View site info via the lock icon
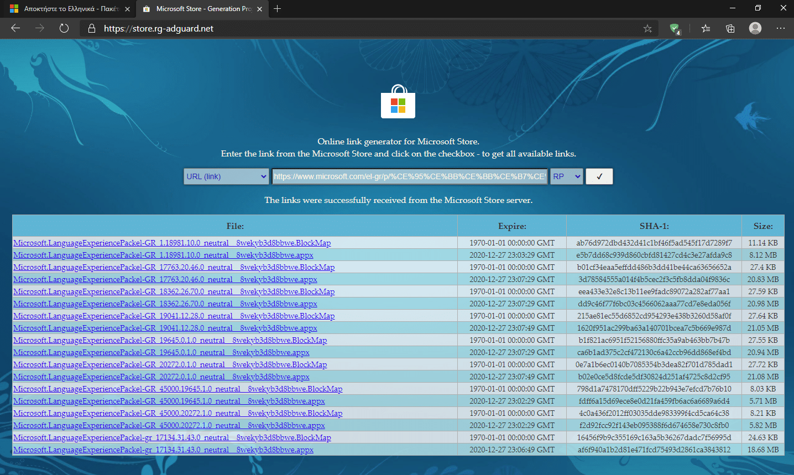 pos(92,29)
